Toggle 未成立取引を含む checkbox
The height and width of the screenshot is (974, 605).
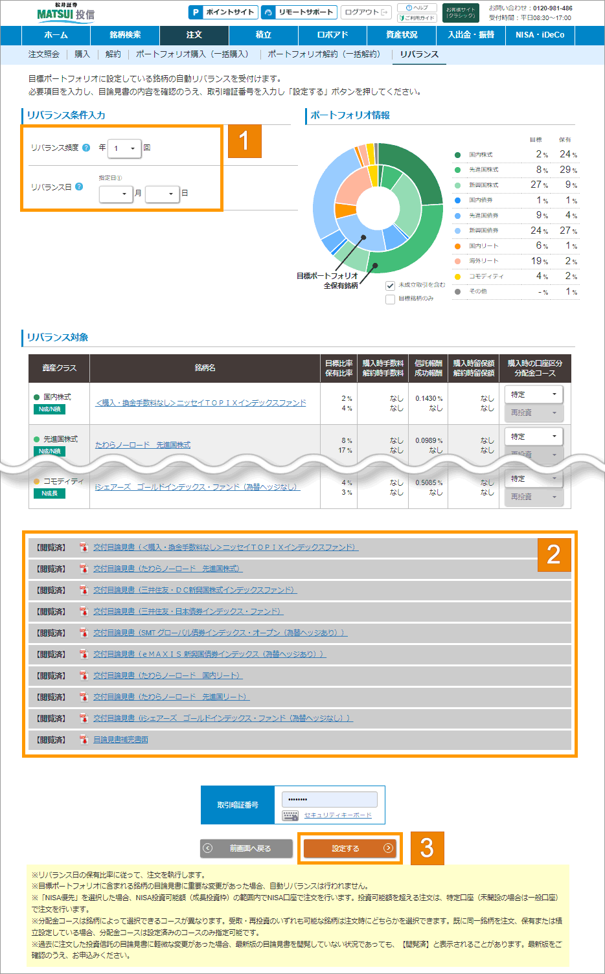[390, 286]
